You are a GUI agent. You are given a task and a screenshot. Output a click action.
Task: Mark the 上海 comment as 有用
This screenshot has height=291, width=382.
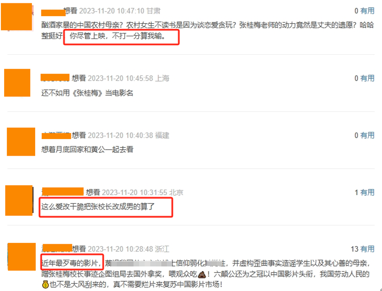click(x=367, y=78)
